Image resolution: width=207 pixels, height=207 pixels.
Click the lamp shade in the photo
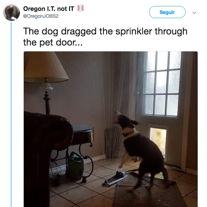(45, 67)
